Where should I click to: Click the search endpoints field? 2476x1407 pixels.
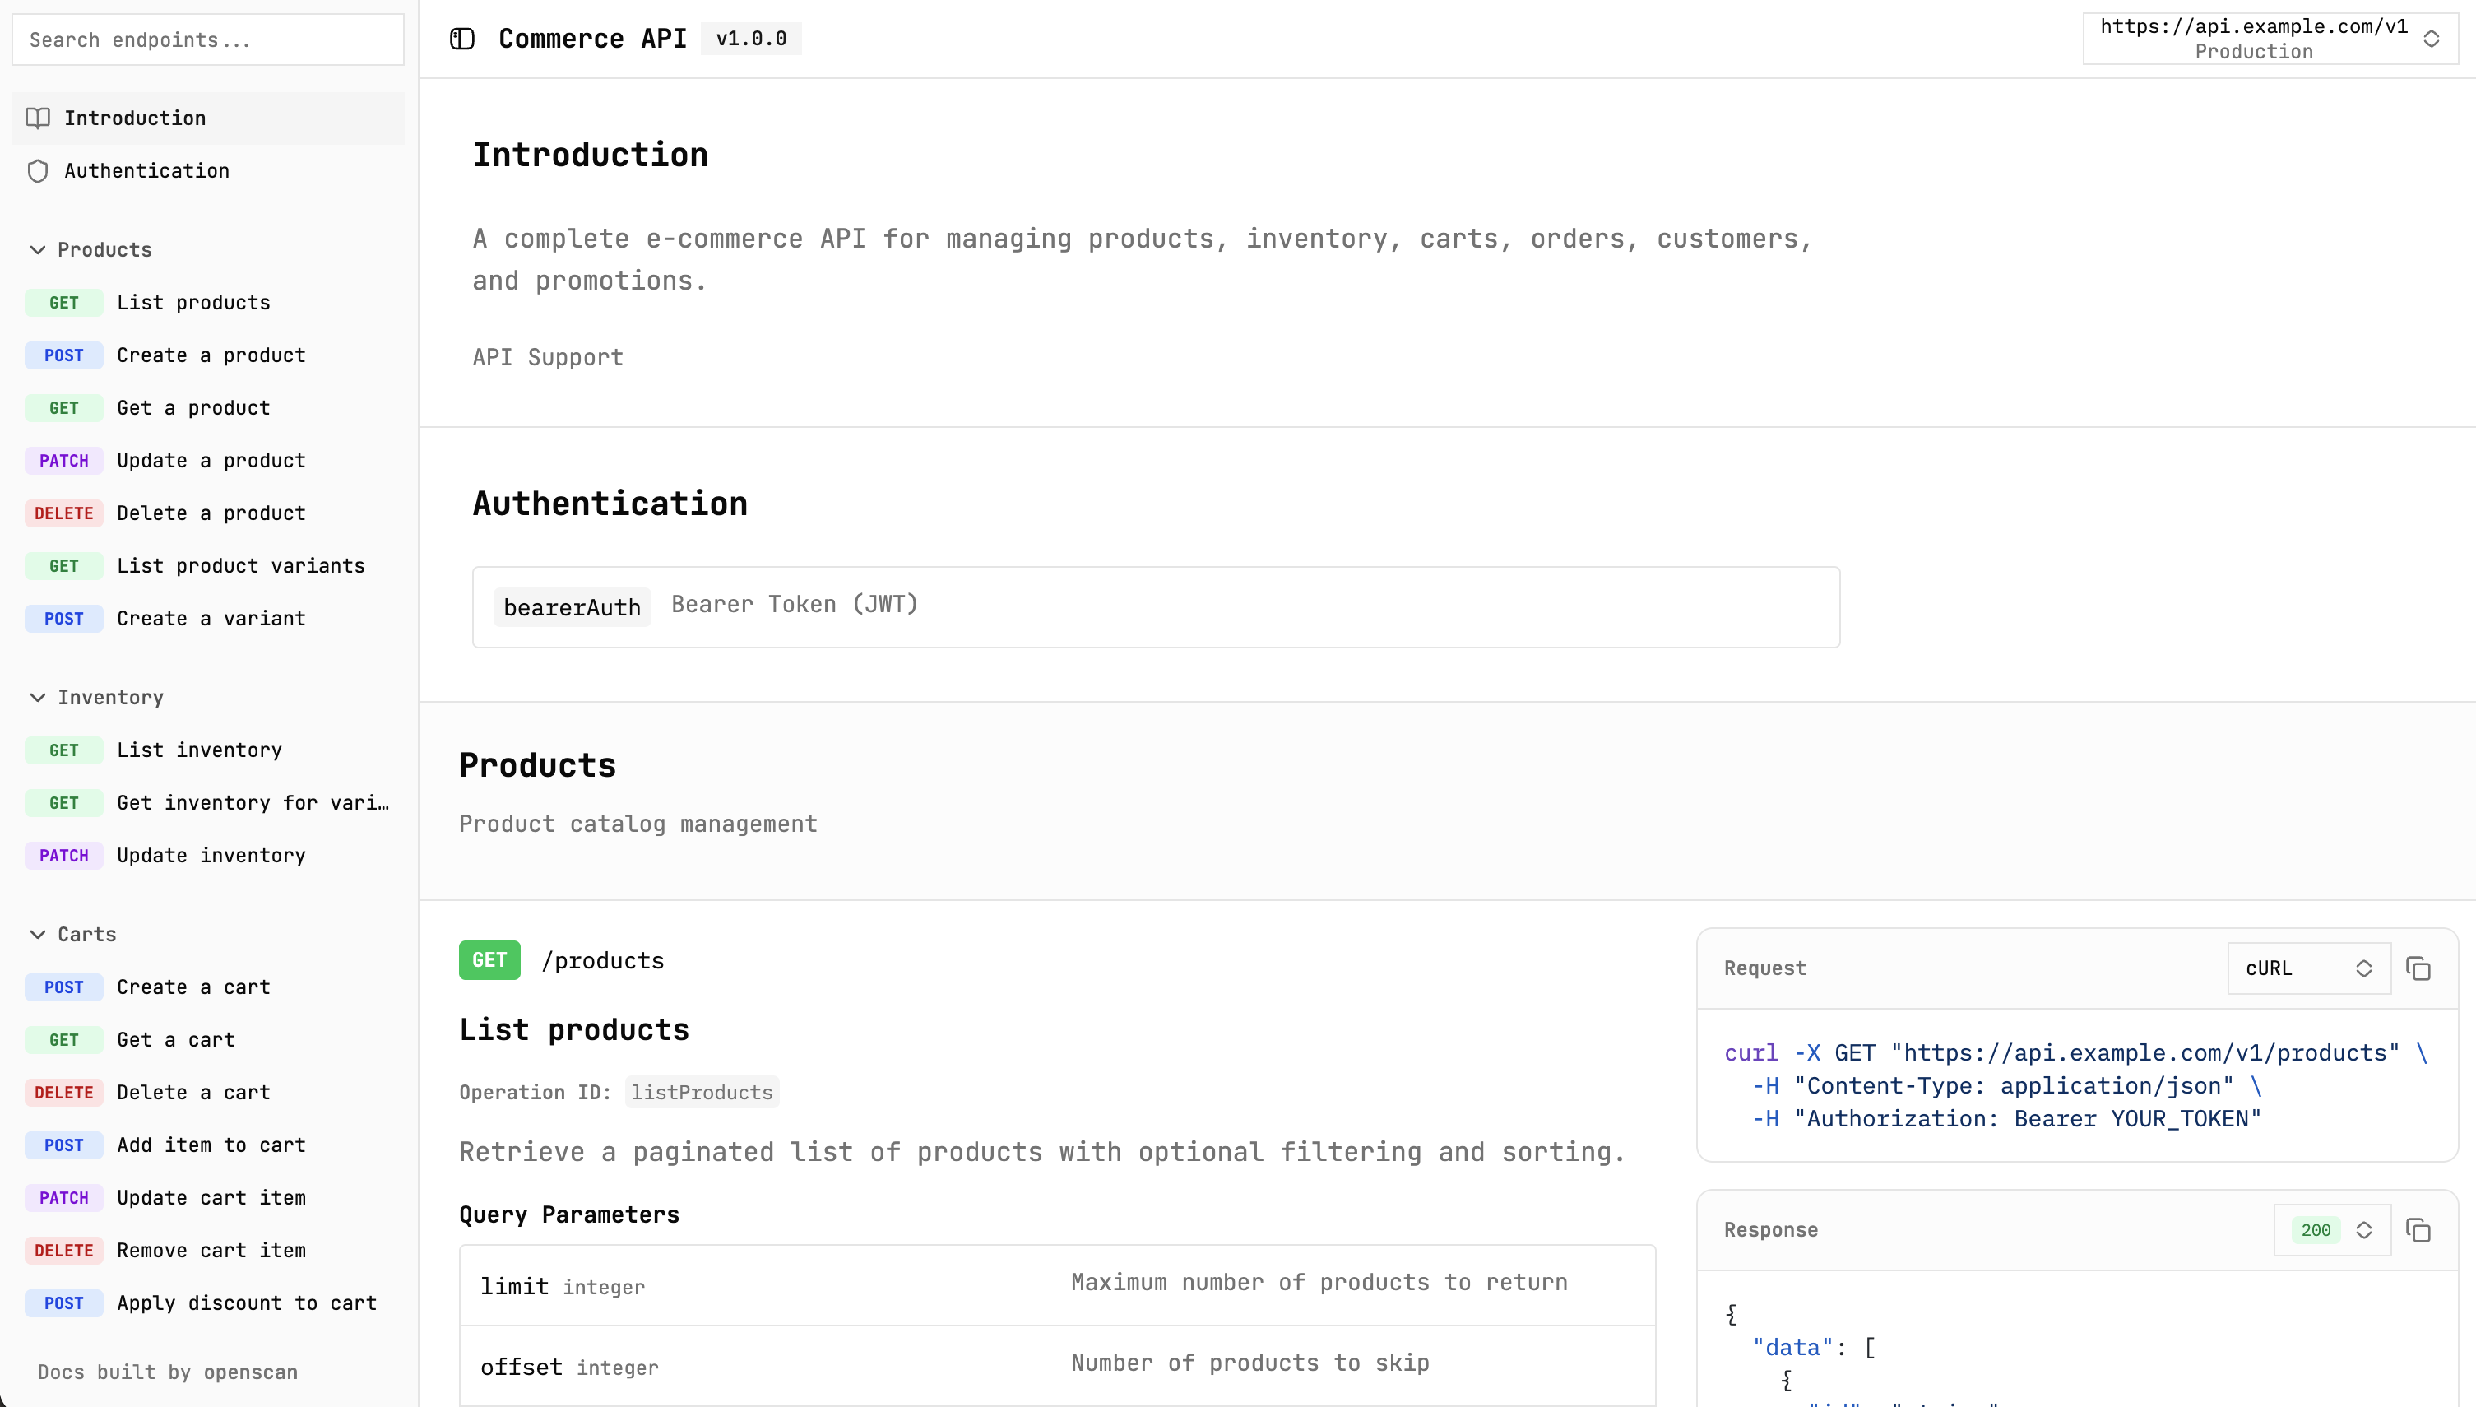coord(206,39)
